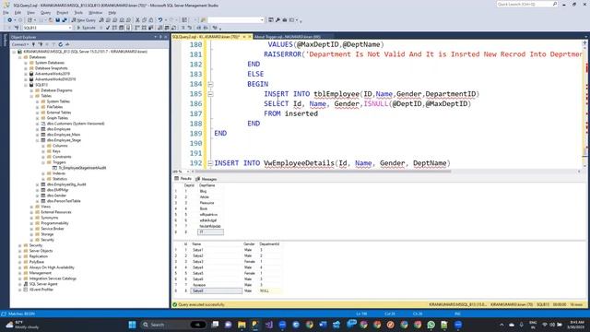590x332 pixels.
Task: Open the available databases dropdown
Action: tap(47, 28)
